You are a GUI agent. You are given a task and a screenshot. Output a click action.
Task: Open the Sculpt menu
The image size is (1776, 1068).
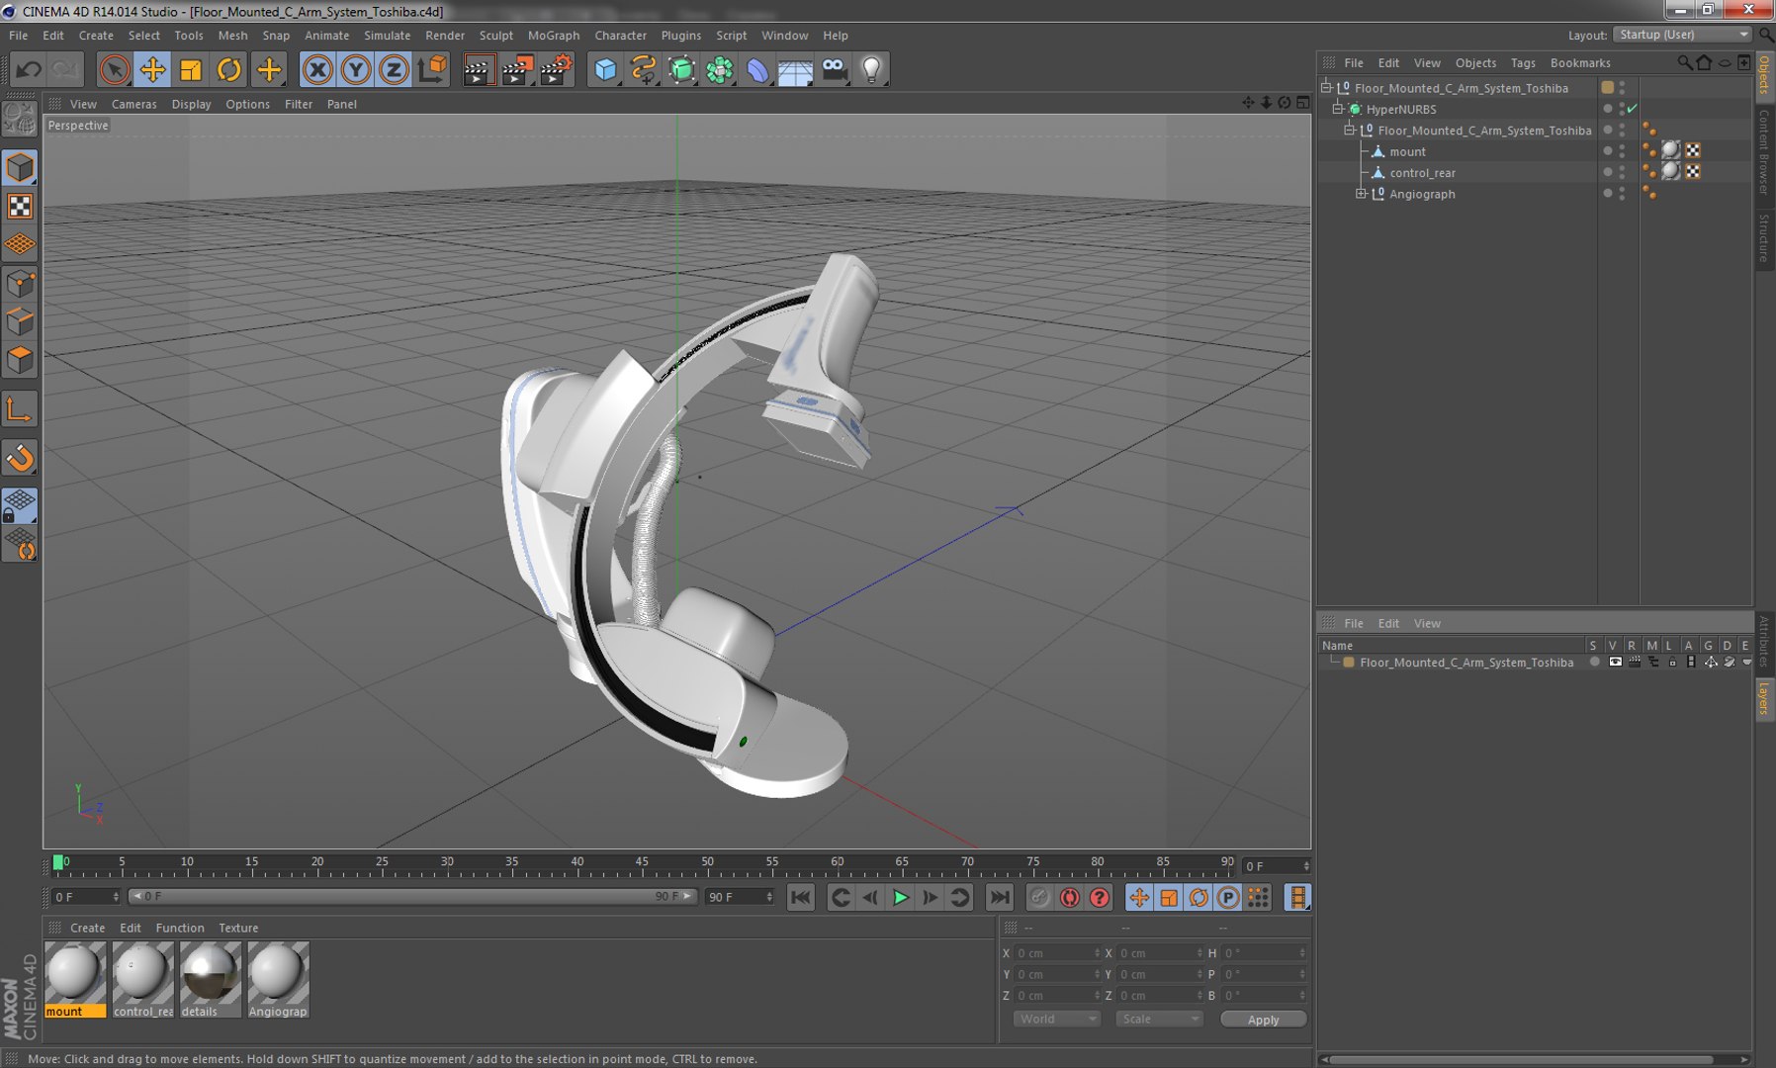tap(496, 36)
